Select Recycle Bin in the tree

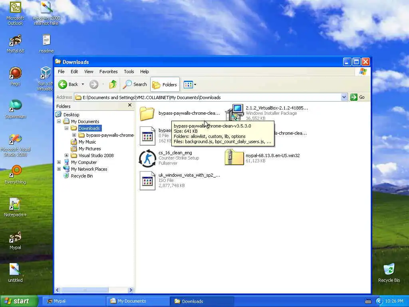pos(82,176)
